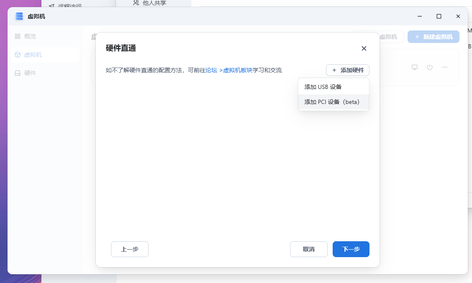The image size is (472, 283).
Task: Open the 论坛 >虚拟机板块 link
Action: coord(229,70)
